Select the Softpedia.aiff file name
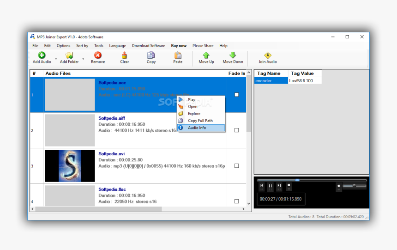 [x=112, y=118]
